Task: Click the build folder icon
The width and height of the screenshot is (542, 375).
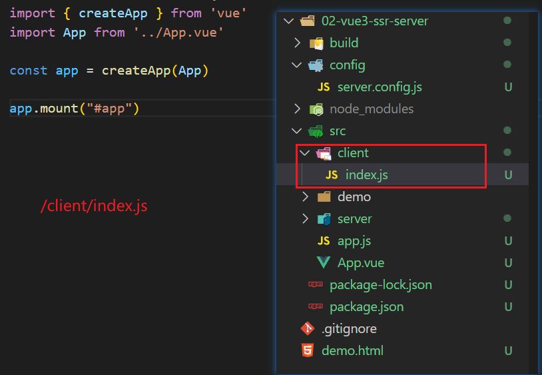Action: point(316,43)
